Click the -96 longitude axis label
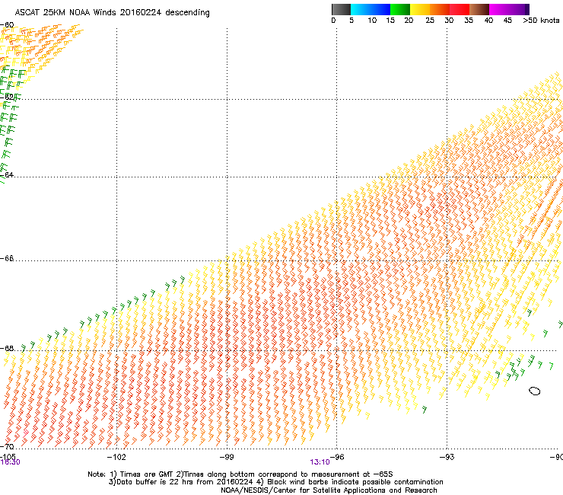Screen dimensions: 563x495 337,457
